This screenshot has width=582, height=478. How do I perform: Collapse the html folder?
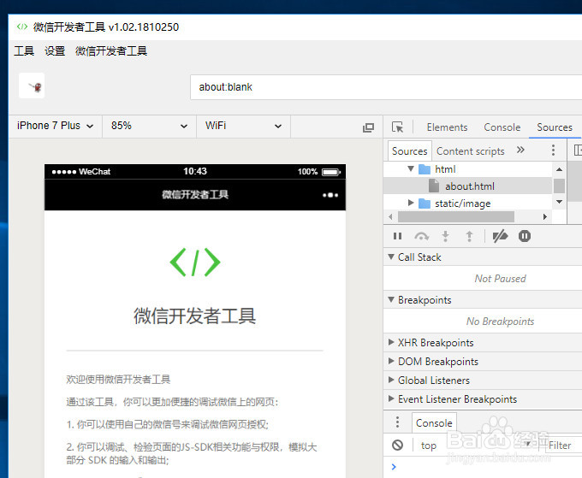[x=411, y=168]
